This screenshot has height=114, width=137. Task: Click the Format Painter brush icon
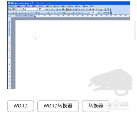tap(52, 13)
